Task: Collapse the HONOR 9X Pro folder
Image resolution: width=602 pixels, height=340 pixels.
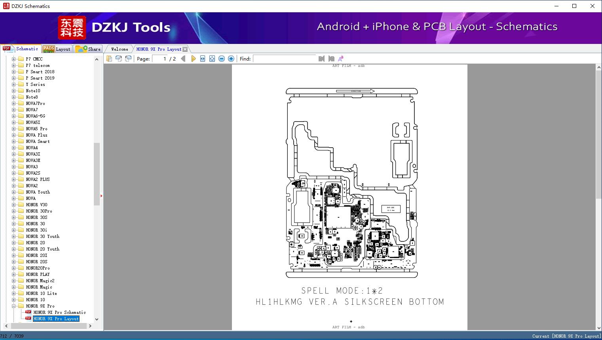Action: [14, 306]
